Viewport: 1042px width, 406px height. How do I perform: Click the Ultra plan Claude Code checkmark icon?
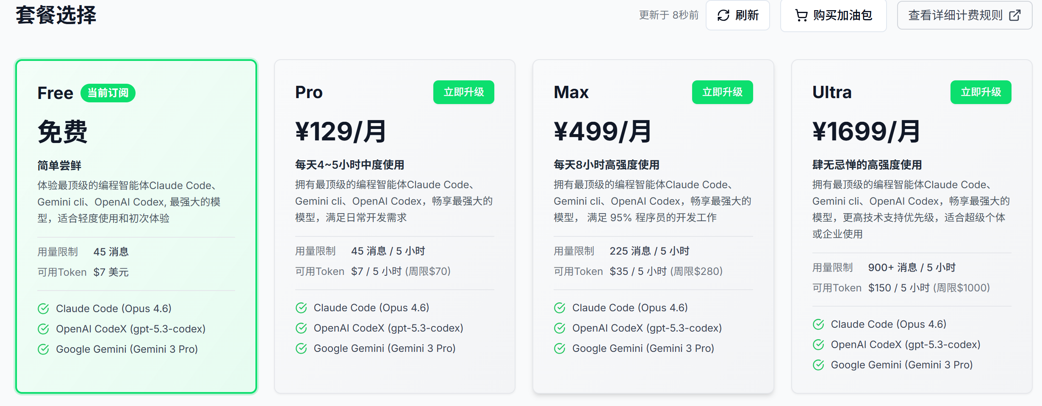(x=818, y=324)
